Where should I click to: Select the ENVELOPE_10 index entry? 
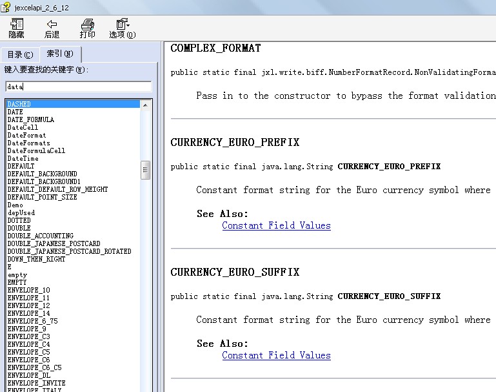click(29, 291)
